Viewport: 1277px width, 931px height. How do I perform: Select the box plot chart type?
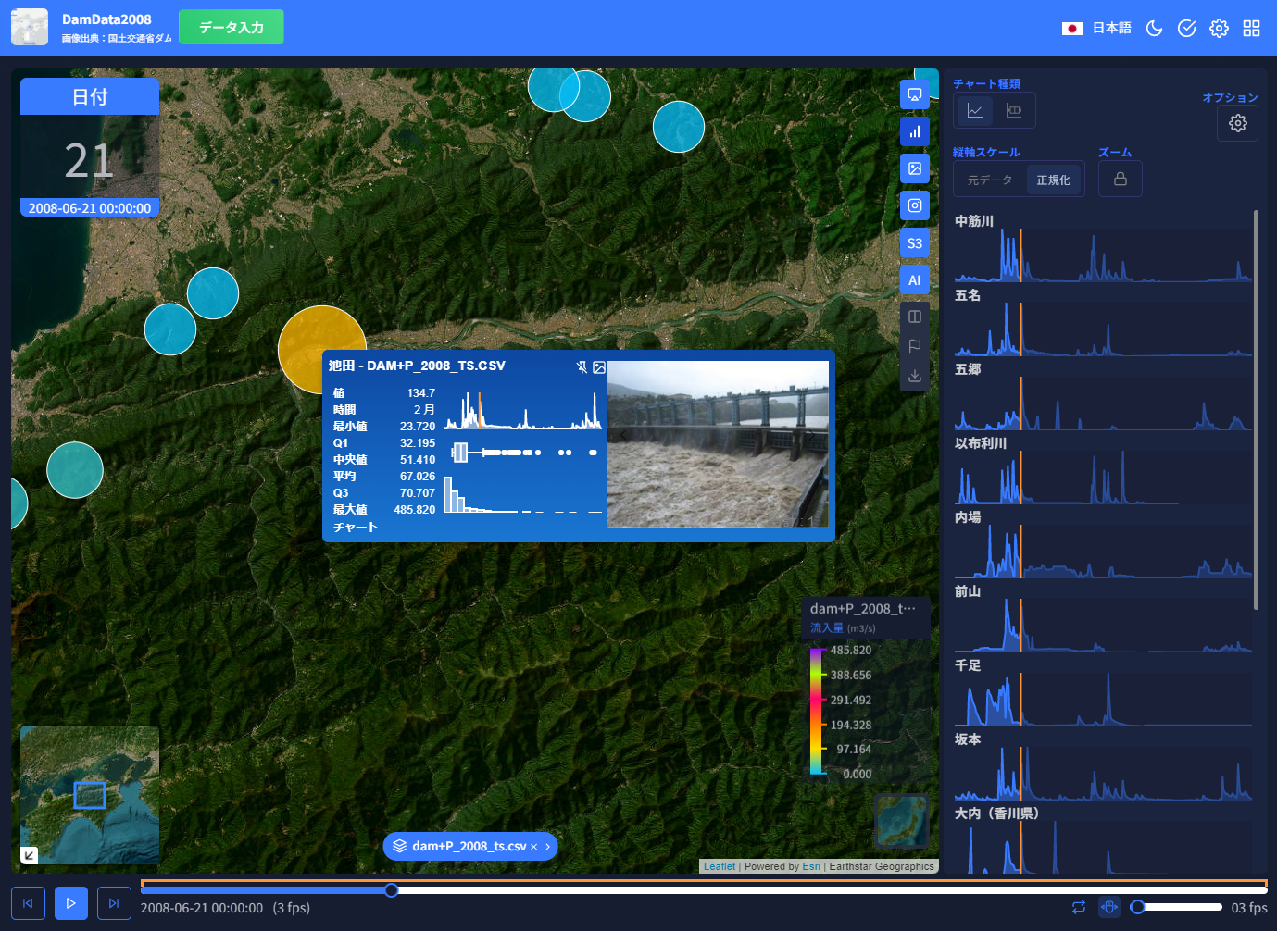click(x=1014, y=110)
